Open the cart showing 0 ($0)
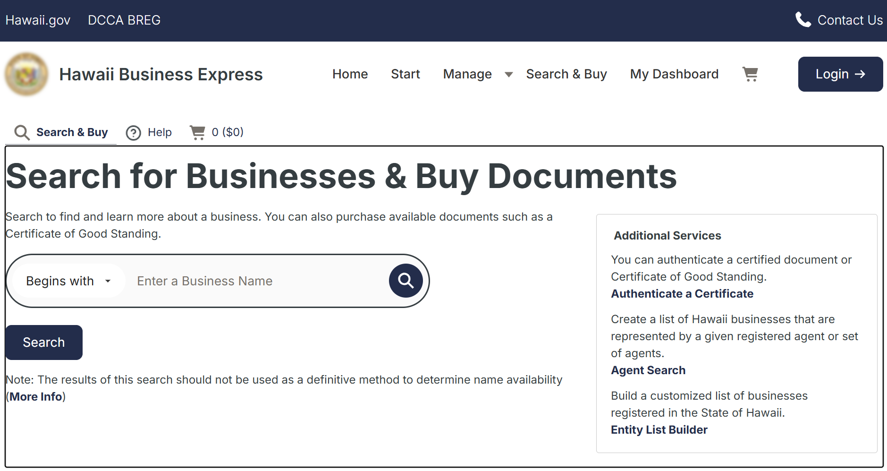Viewport: 887px width, 471px height. coord(217,132)
